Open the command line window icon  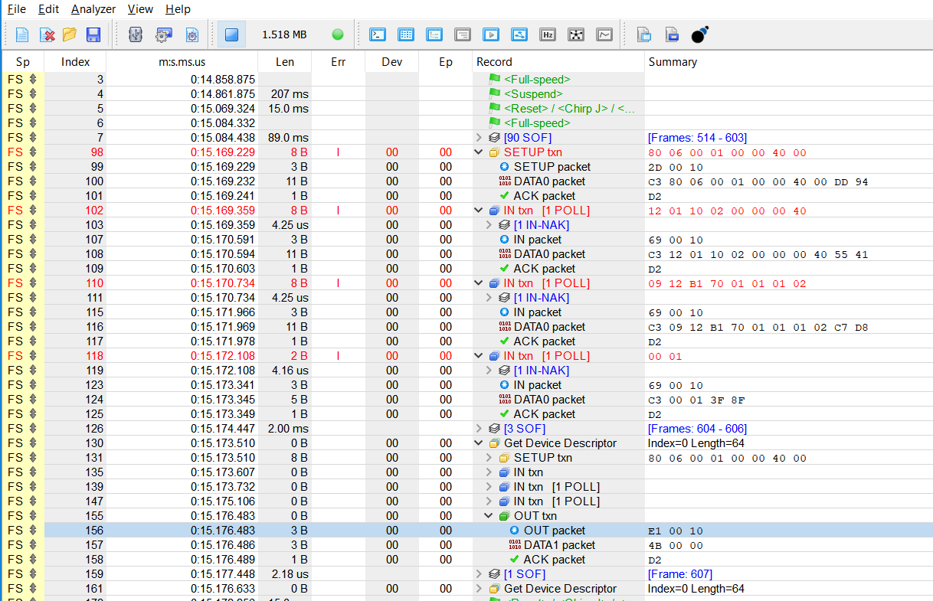(378, 34)
